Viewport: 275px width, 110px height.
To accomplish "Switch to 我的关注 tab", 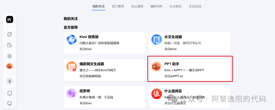I will click(x=99, y=6).
